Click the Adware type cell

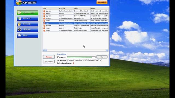pos(51,13)
